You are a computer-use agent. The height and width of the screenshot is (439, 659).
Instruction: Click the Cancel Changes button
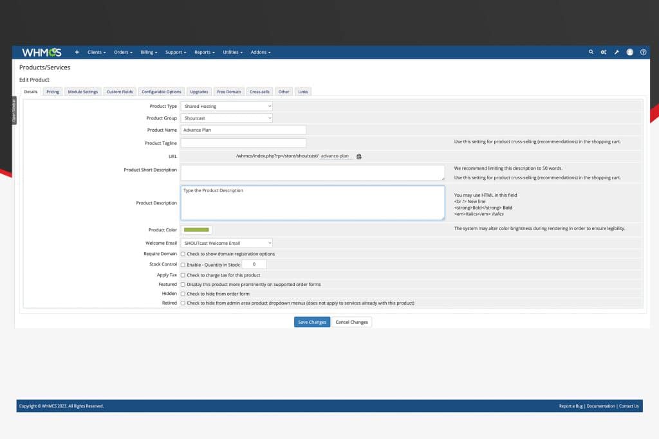coord(352,322)
